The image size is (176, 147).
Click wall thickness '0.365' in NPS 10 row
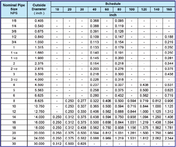94,106
